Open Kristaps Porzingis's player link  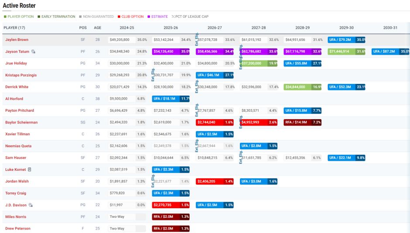(x=21, y=75)
